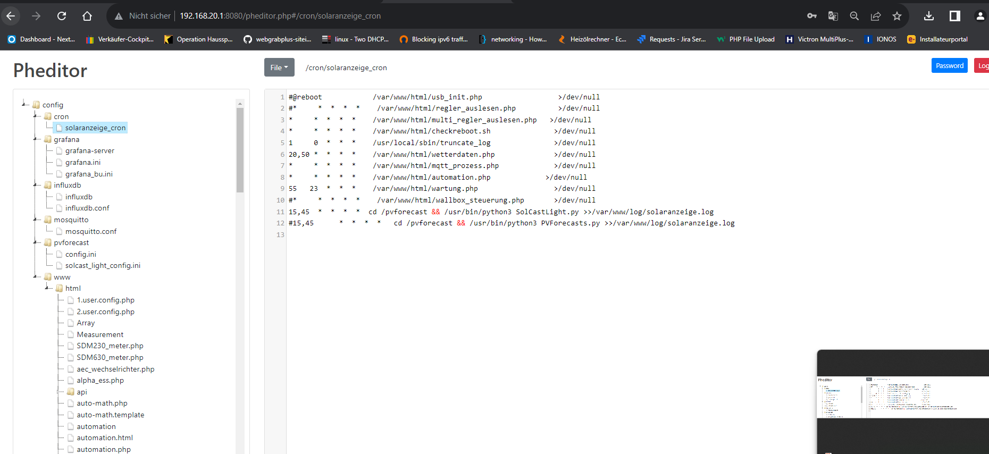Click the bookmark star icon
This screenshot has width=989, height=454.
point(897,16)
